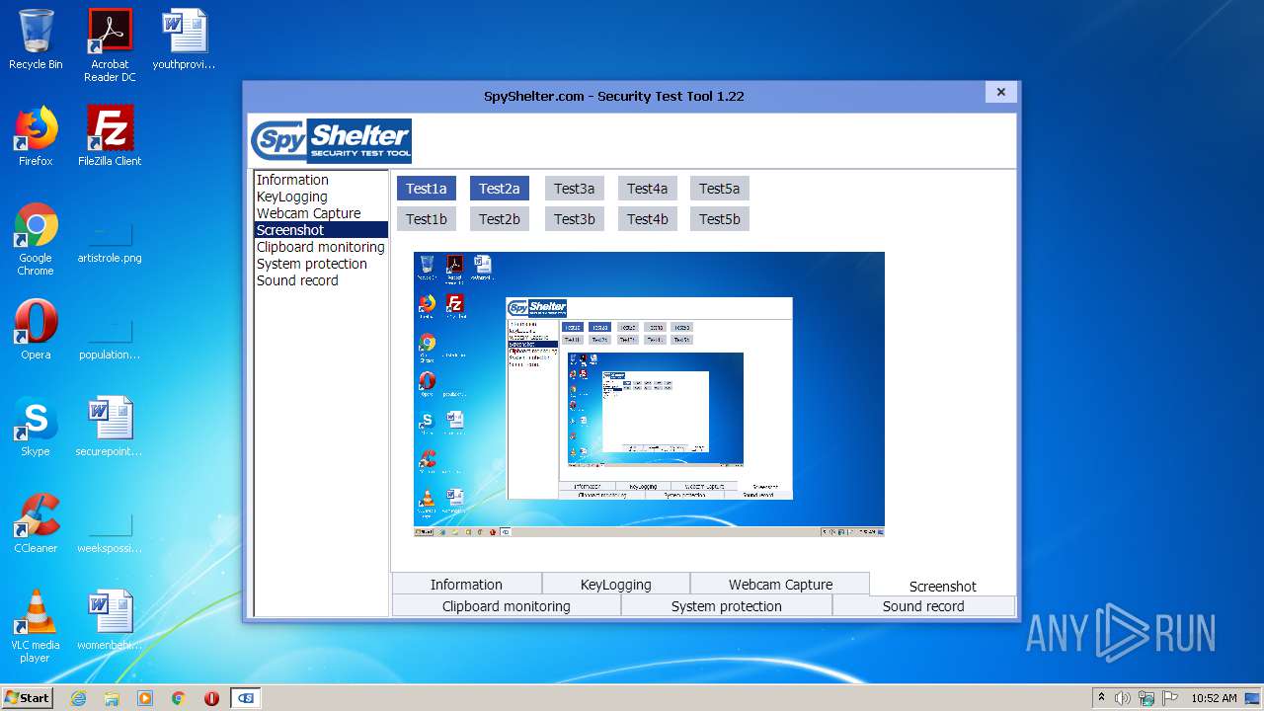Switch to Clipboard monitoring bottom tab

[x=507, y=606]
